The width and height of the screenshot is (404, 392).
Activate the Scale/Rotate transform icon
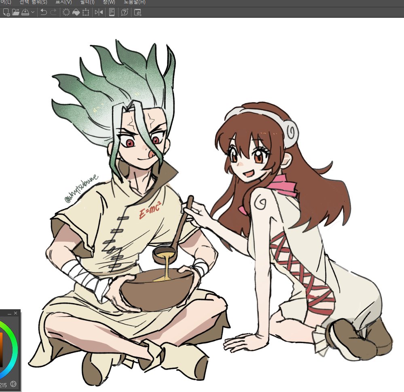click(x=86, y=12)
